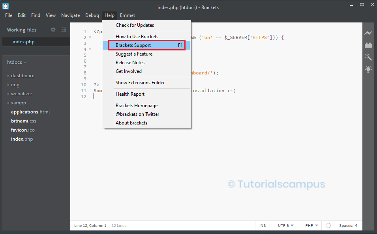Image resolution: width=377 pixels, height=234 pixels.
Task: Minimize the Brackets window
Action: pyautogui.click(x=351, y=5)
